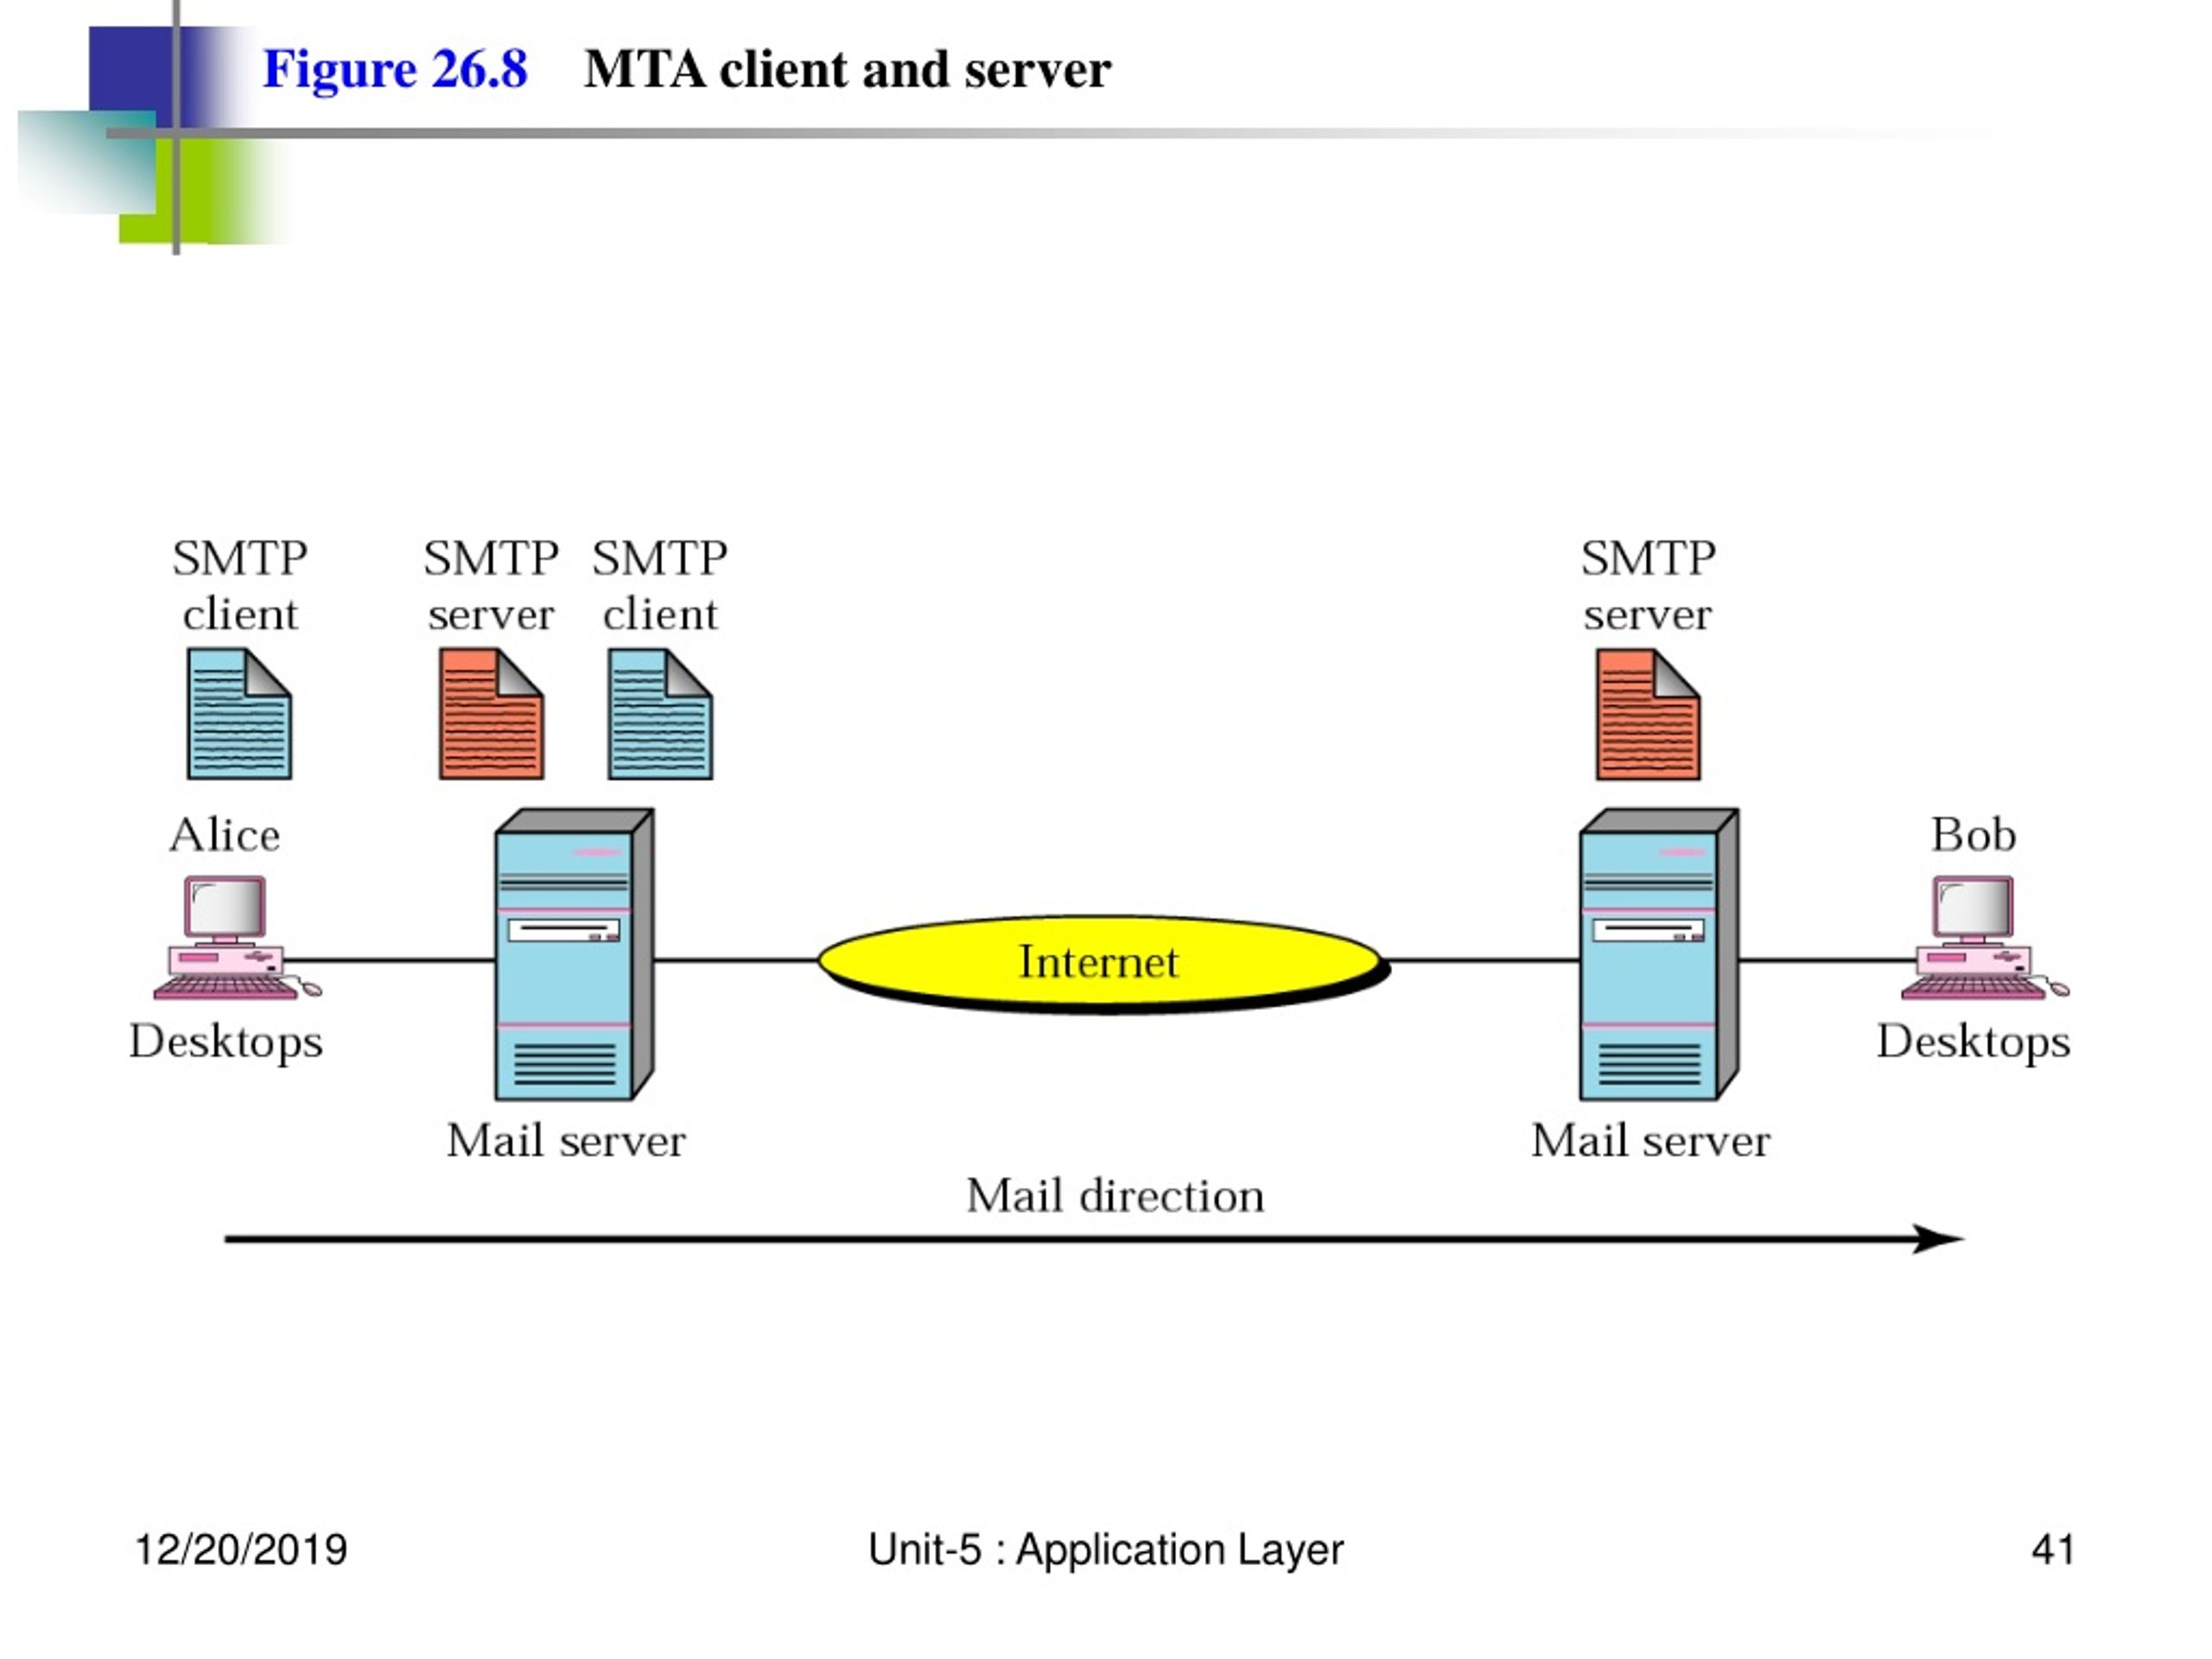Click the mail server tower near Alice
The width and height of the screenshot is (2212, 1659).
pos(574,954)
